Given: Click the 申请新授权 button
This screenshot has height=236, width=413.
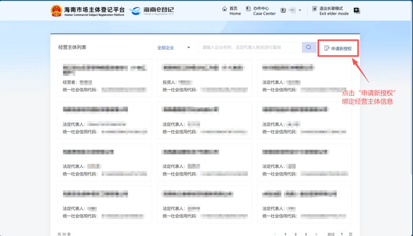Looking at the screenshot, I should tap(338, 49).
